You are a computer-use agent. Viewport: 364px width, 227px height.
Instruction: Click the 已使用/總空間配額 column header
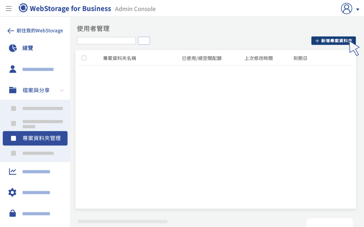click(202, 59)
